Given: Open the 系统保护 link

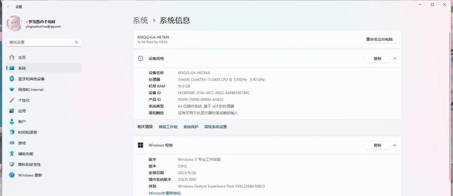Looking at the screenshot, I should [x=191, y=127].
